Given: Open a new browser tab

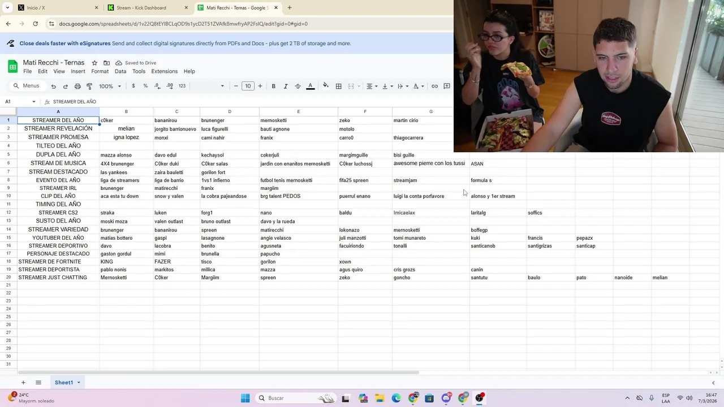Looking at the screenshot, I should tap(290, 8).
